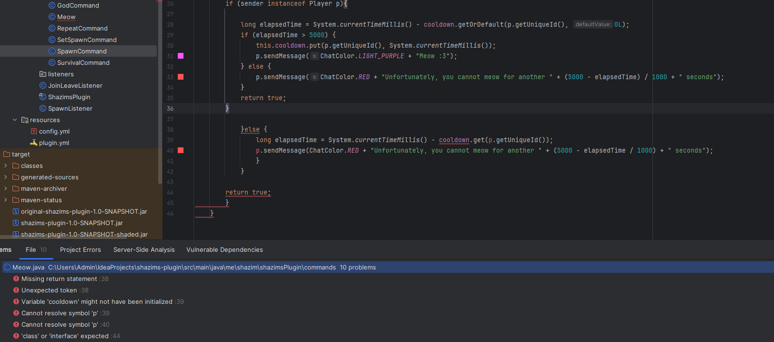Click error icon for unresolved 'p' :39

coord(16,313)
